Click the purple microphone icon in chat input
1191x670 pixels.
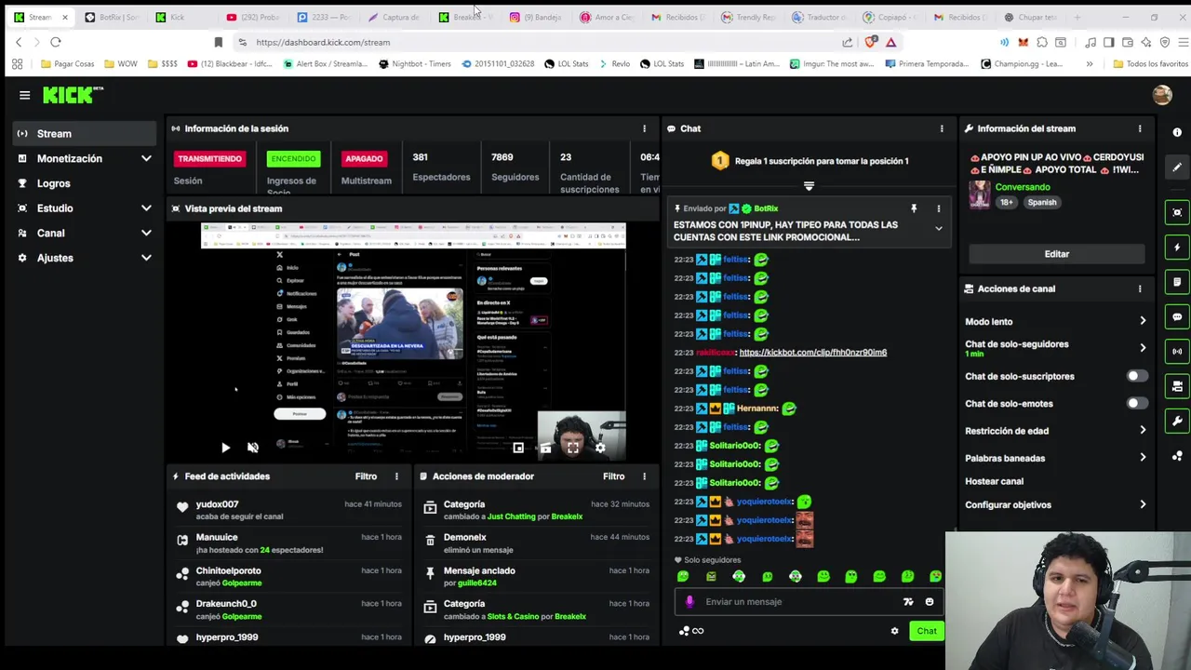pyautogui.click(x=689, y=601)
